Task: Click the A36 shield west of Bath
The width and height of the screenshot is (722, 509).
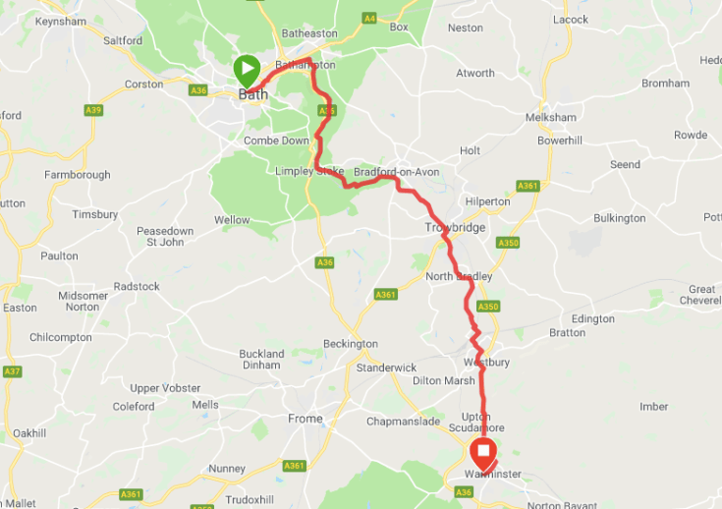Action: (x=198, y=90)
